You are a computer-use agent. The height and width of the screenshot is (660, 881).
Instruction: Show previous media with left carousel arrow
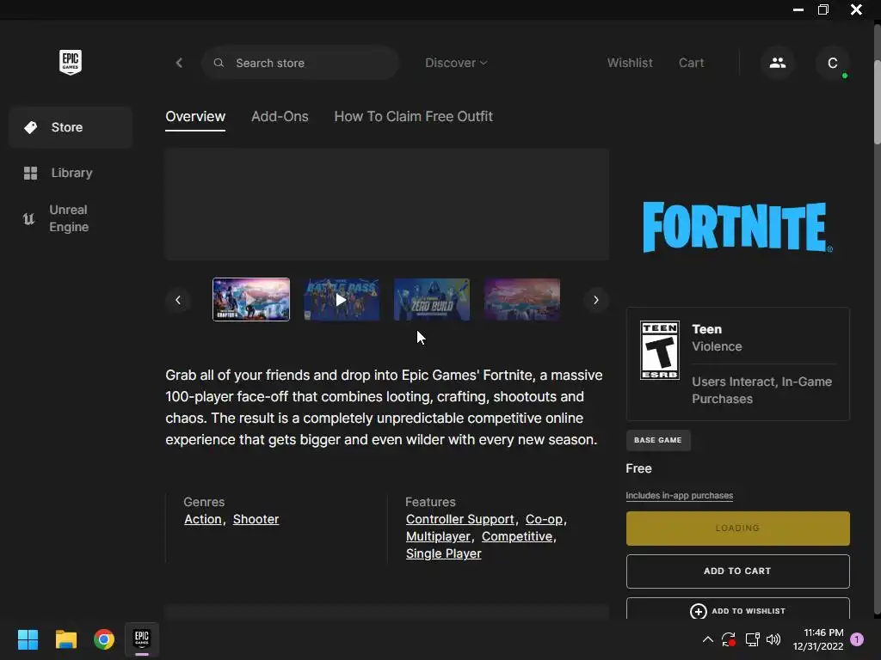point(178,300)
